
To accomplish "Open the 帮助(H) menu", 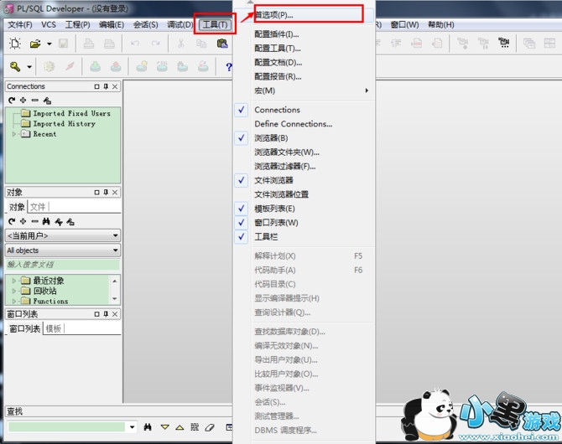I will tap(441, 24).
